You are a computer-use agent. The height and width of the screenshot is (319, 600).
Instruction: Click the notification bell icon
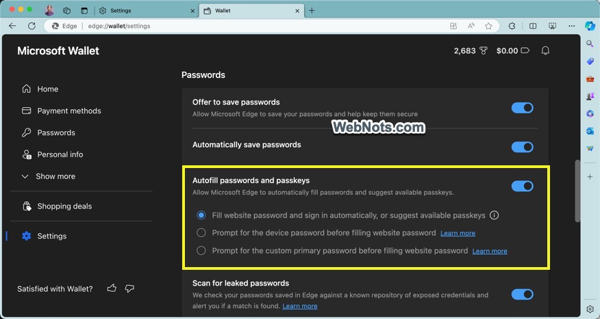546,51
